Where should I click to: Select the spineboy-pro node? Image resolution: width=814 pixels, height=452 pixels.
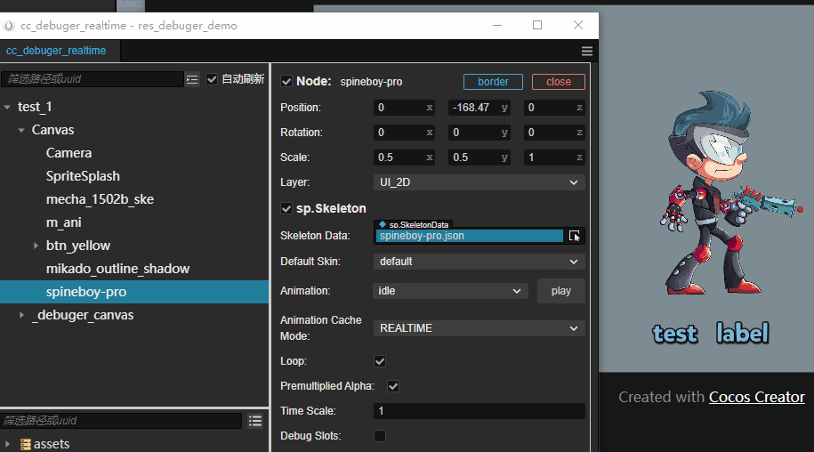click(134, 292)
